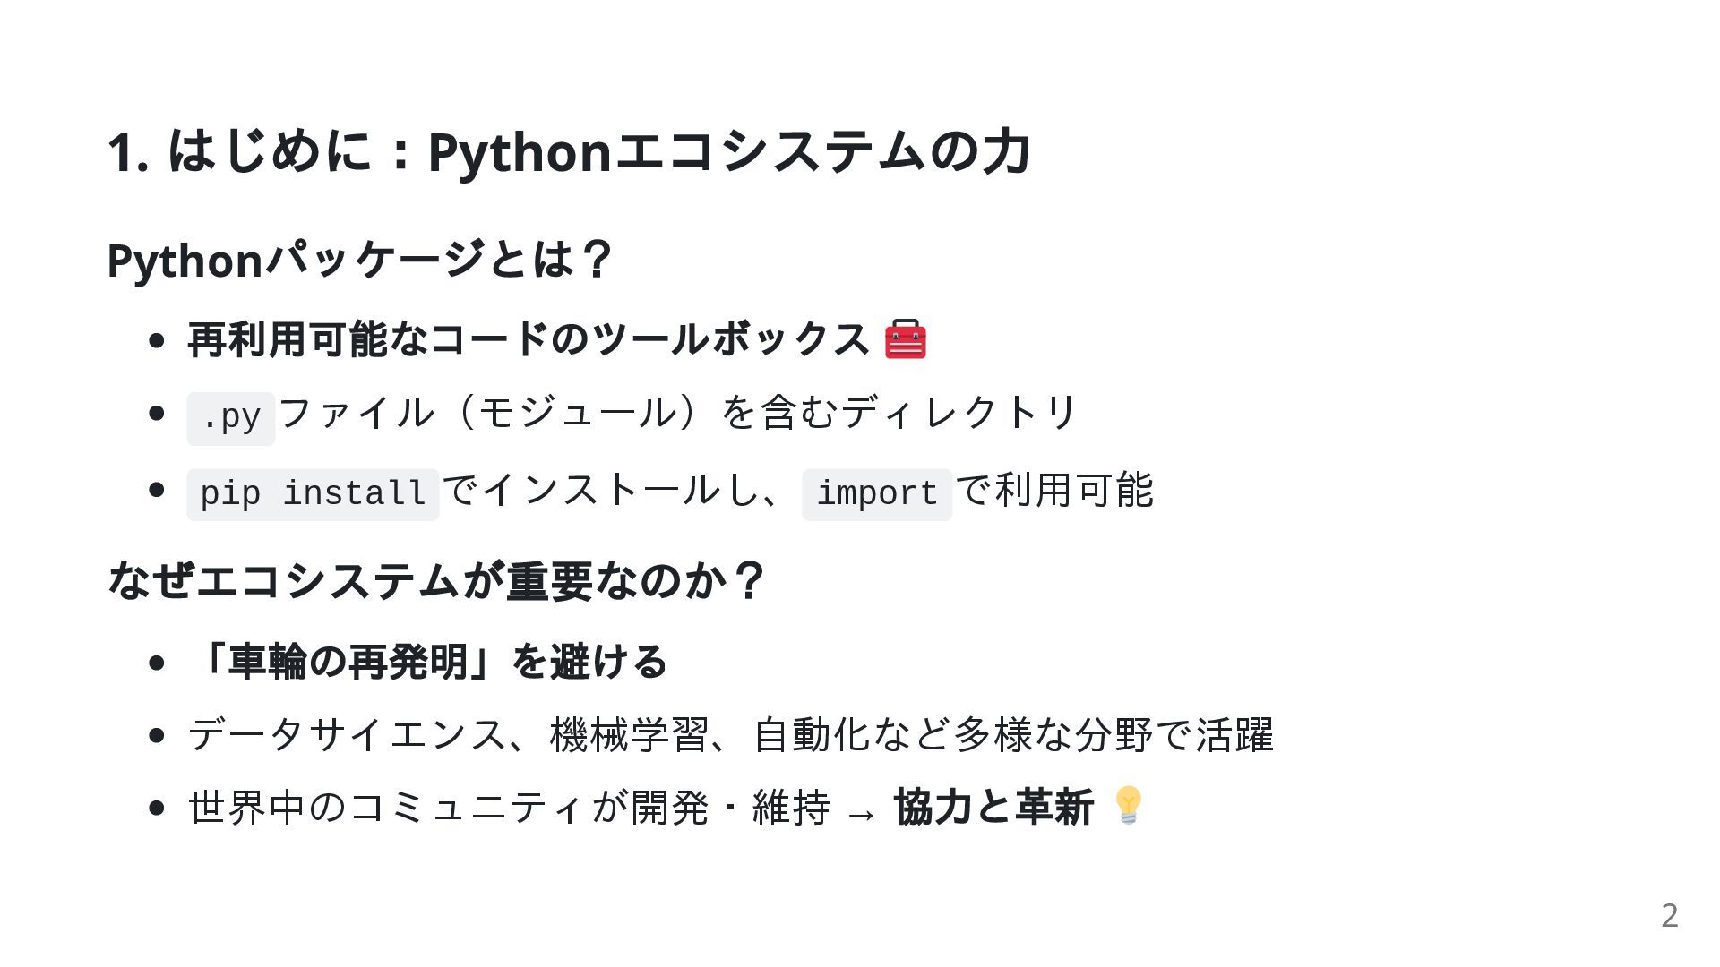Click the light bulb emoji icon
Screen dimensions: 1720x967
1128,805
